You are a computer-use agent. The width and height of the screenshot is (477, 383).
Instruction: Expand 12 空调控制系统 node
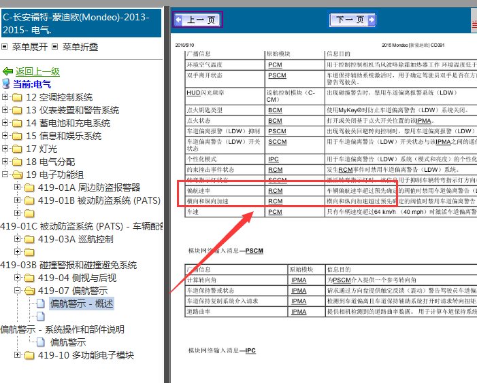tap(5, 97)
